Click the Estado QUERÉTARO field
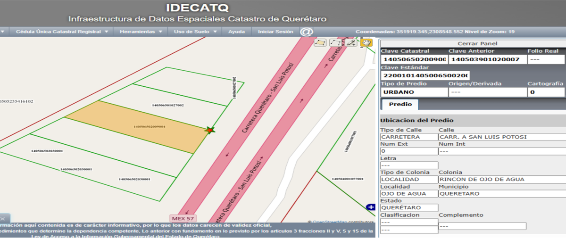Viewport: 566px width, 239px height. (409, 208)
